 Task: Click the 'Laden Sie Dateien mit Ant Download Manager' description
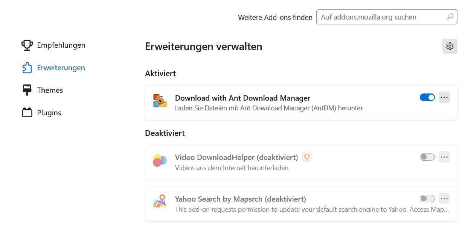tap(269, 108)
